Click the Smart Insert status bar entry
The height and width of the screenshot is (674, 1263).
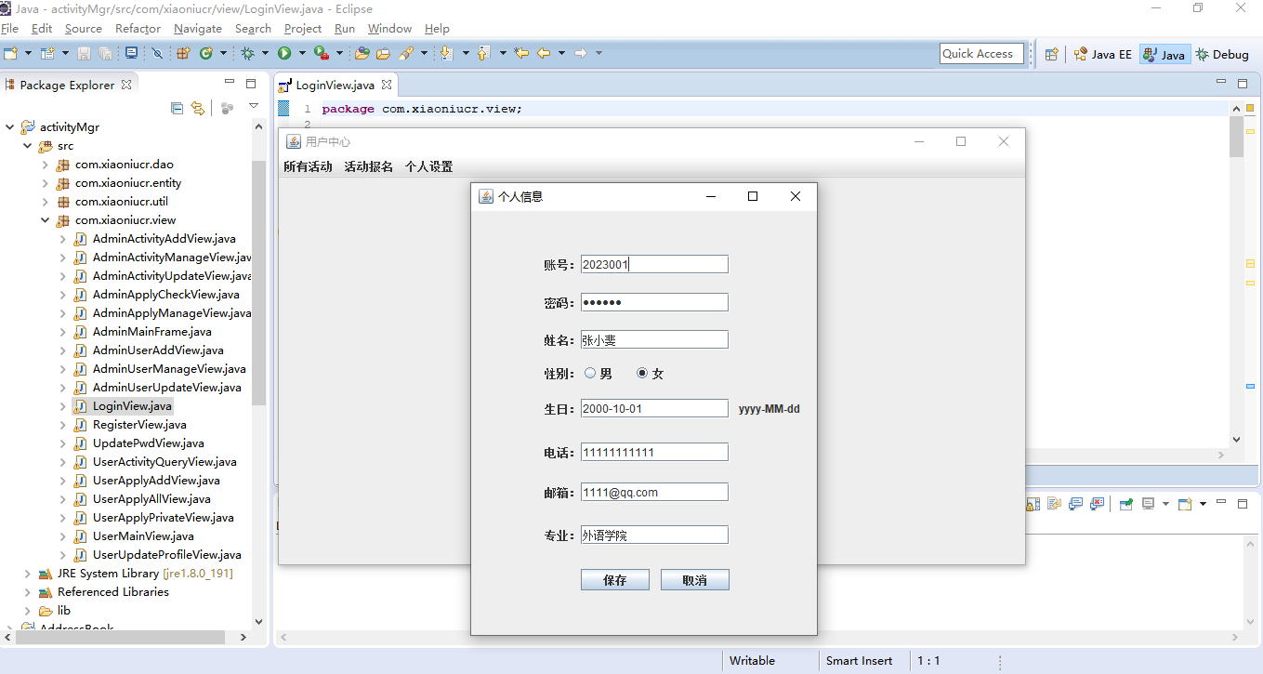point(859,661)
